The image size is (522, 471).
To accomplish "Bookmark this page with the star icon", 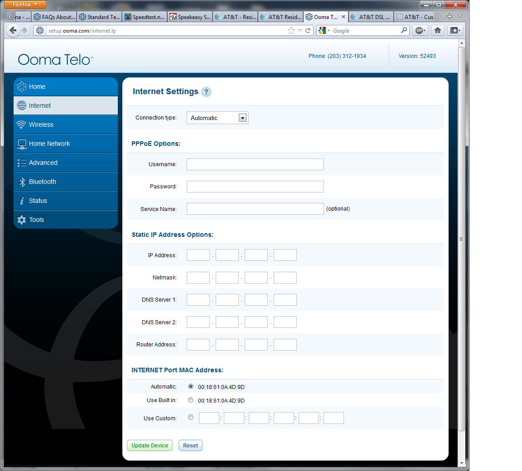I will [x=291, y=30].
